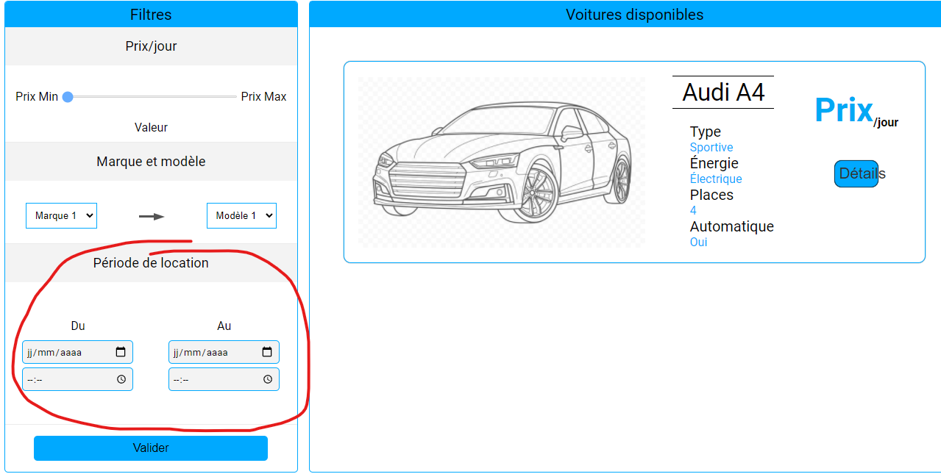Click the clock icon in the Au time field

pyautogui.click(x=267, y=379)
